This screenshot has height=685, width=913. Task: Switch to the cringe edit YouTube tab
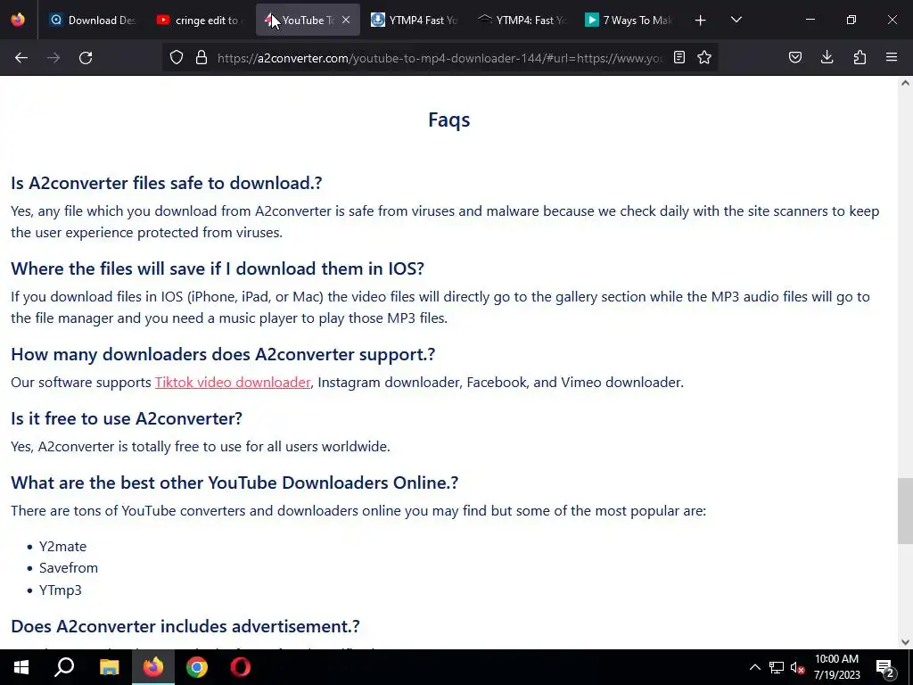(200, 20)
